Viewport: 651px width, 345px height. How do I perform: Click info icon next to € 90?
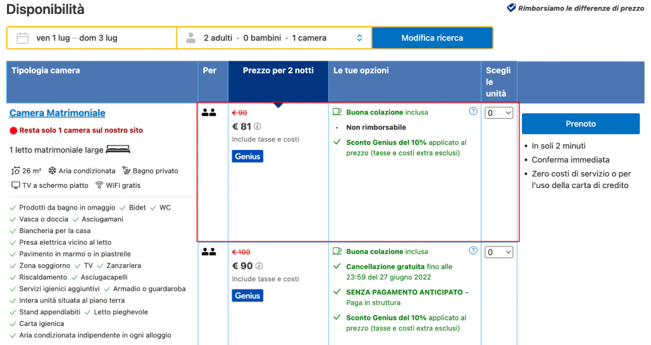(x=259, y=266)
